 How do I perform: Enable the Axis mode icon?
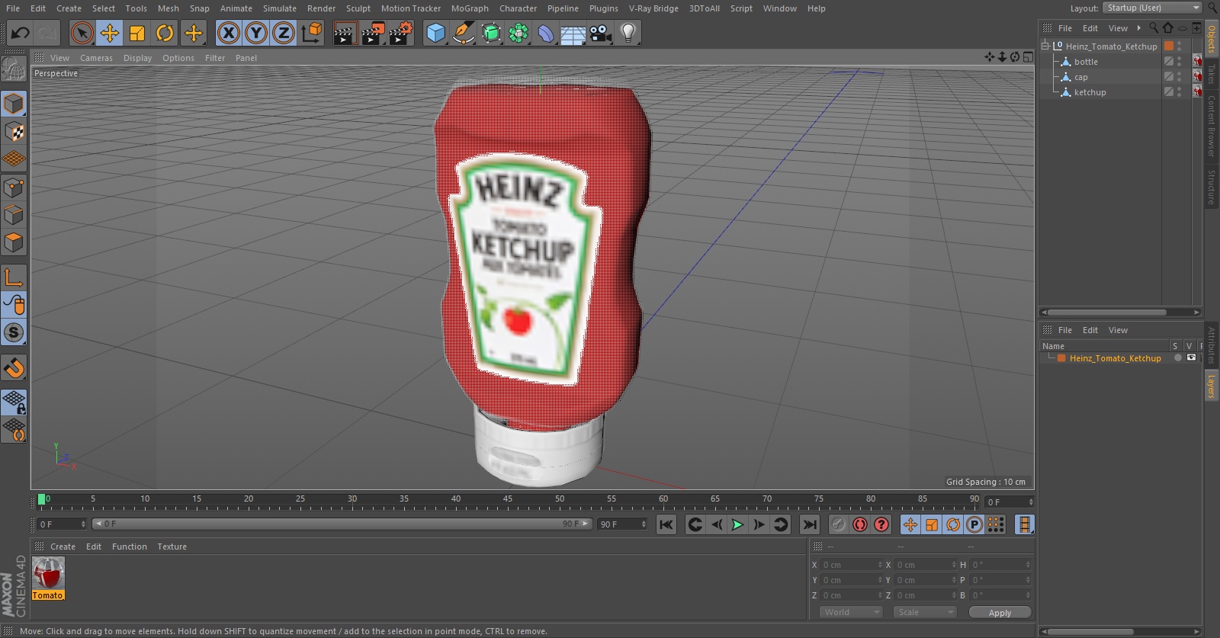point(14,277)
